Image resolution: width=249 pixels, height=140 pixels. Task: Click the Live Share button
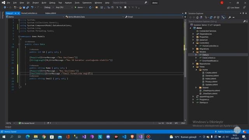tap(233, 8)
